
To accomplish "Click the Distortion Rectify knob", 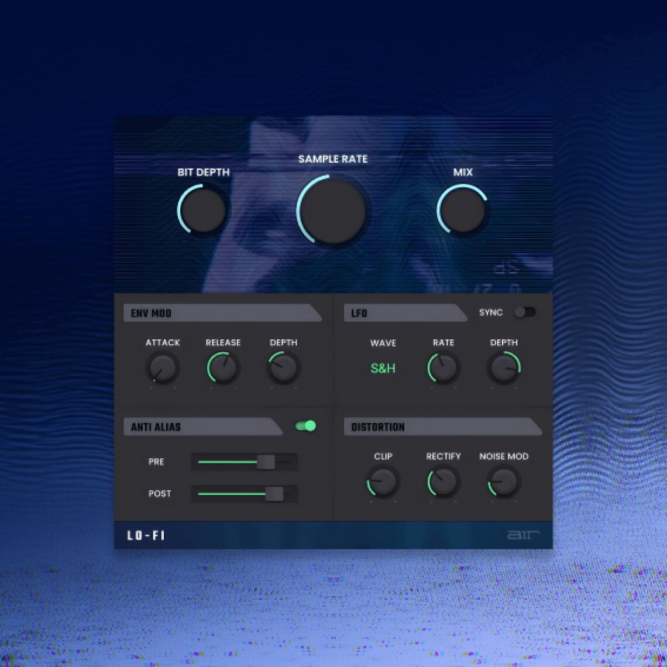I will pyautogui.click(x=443, y=482).
